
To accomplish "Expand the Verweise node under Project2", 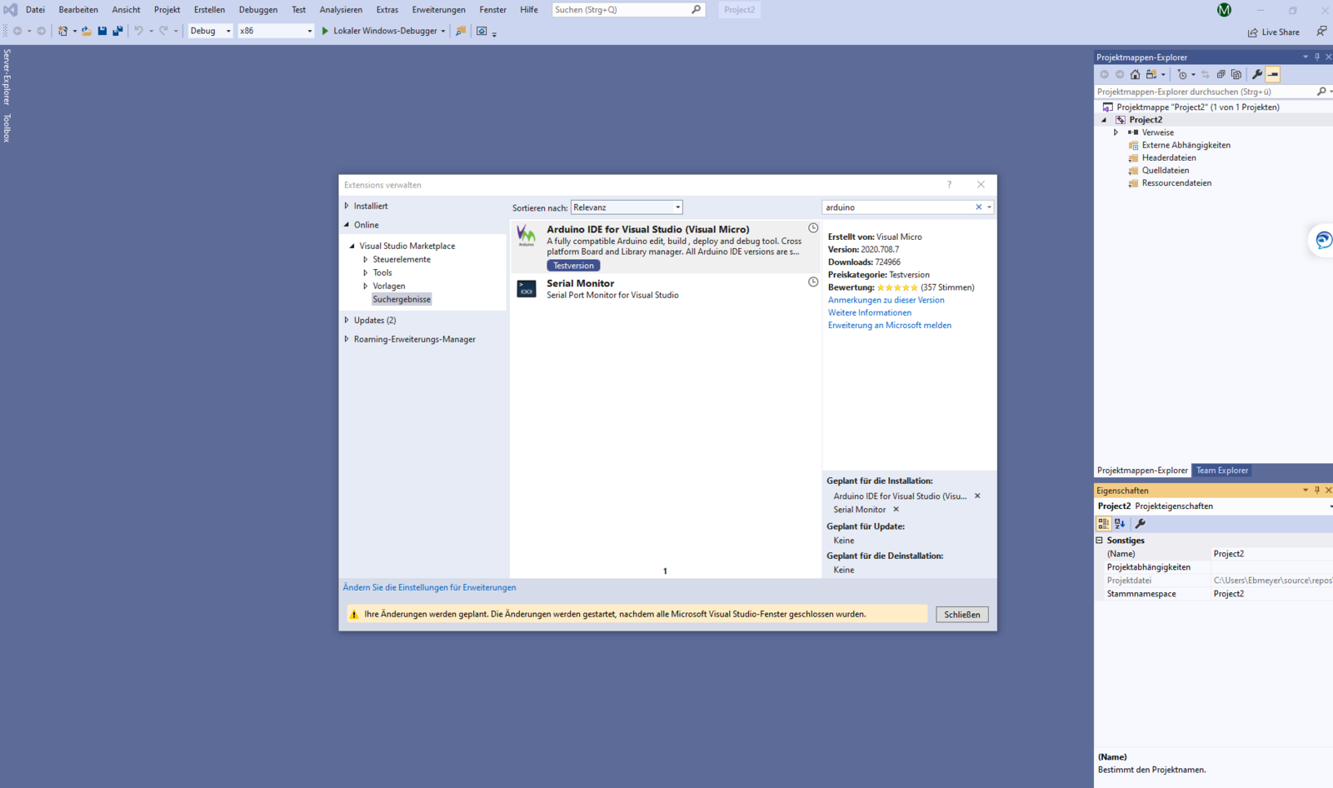I will [1116, 132].
